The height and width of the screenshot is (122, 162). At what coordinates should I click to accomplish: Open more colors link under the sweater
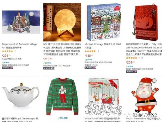[x=62, y=118]
